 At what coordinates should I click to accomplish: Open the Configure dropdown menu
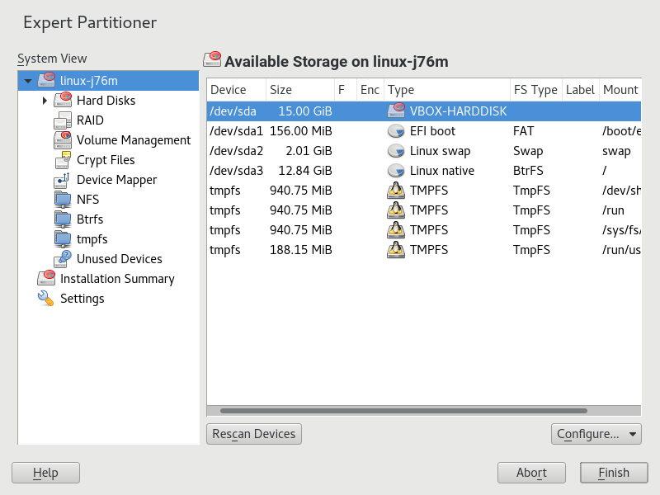[x=596, y=434]
